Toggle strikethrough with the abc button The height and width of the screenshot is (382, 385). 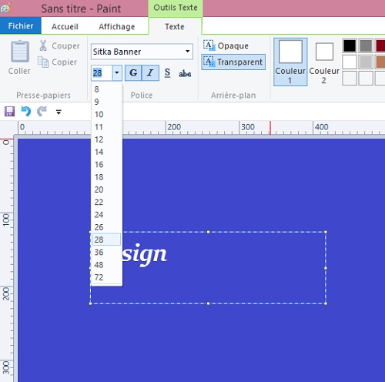coord(185,73)
